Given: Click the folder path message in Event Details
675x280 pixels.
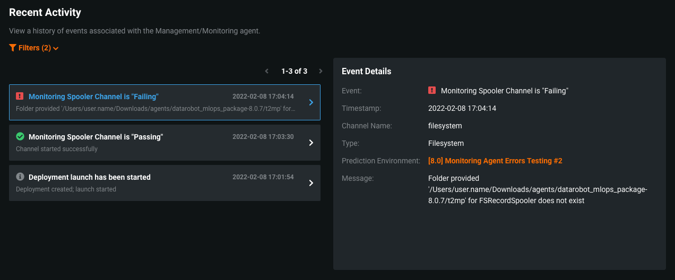Looking at the screenshot, I should point(537,189).
